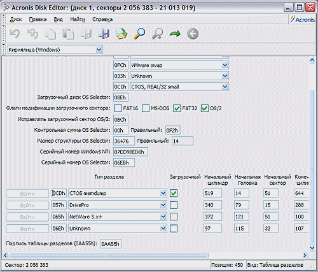318x272 pixels.
Task: Open the Правка menu
Action: (x=38, y=20)
